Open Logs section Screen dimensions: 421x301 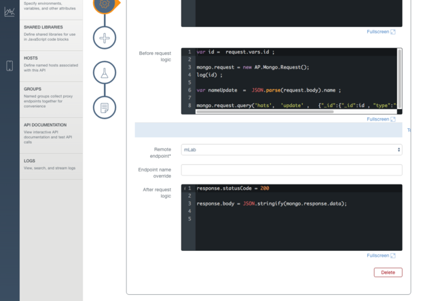pyautogui.click(x=51, y=167)
